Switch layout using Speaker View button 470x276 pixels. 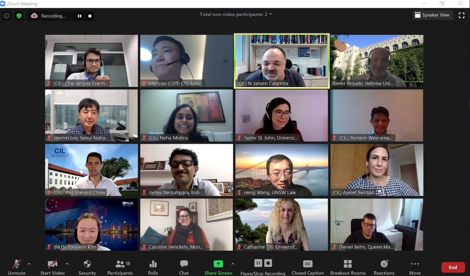[x=433, y=15]
